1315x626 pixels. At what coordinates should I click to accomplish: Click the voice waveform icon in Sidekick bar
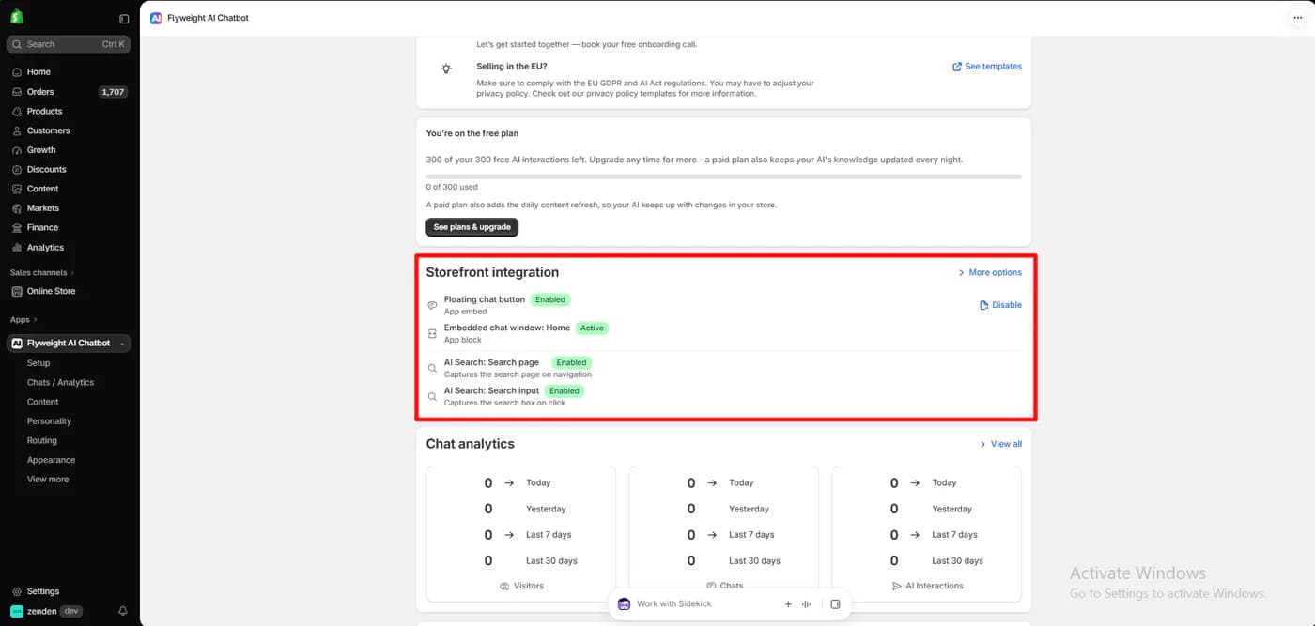click(807, 604)
